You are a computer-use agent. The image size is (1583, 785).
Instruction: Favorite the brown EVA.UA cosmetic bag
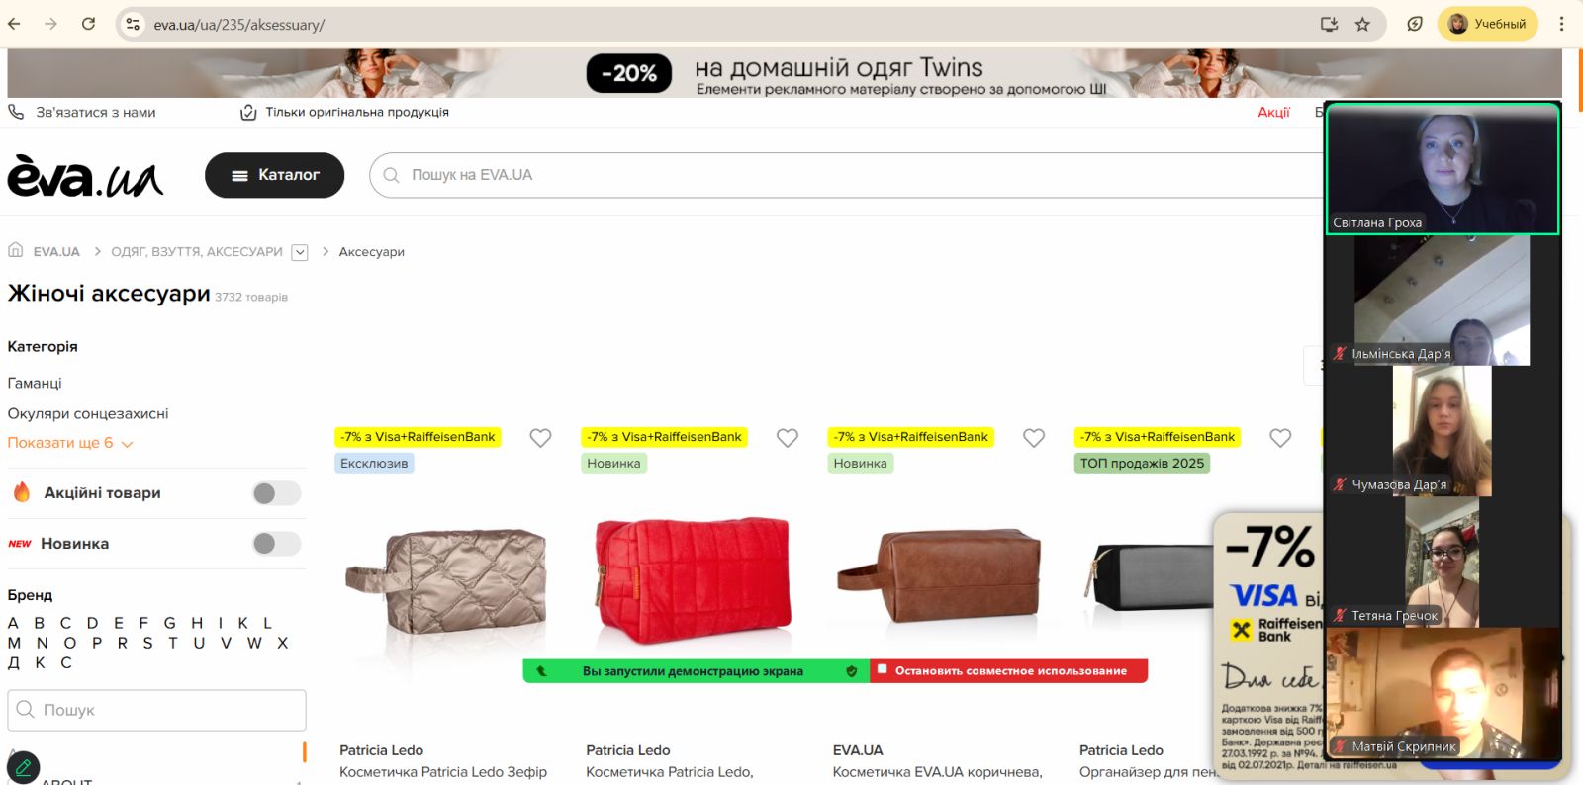[1034, 438]
